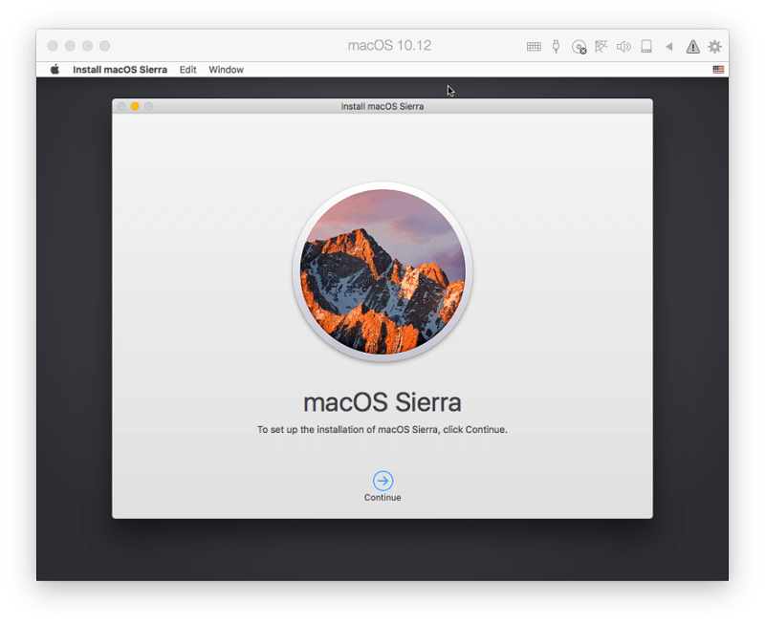765x624 pixels.
Task: Collapse the toolbar with the left triangle
Action: coord(668,46)
